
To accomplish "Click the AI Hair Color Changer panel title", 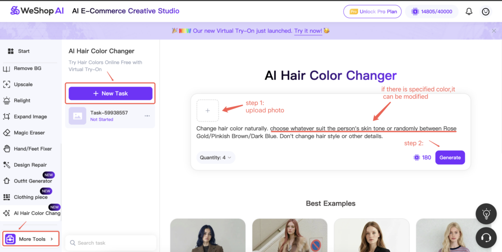I will tap(101, 51).
